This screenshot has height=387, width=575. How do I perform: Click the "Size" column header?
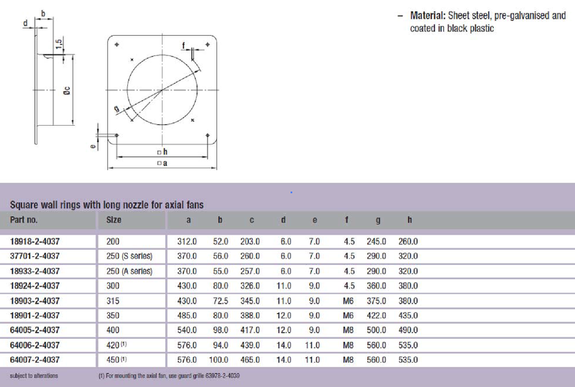coord(114,220)
